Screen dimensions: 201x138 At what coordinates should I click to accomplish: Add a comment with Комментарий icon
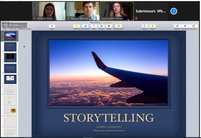(118, 26)
